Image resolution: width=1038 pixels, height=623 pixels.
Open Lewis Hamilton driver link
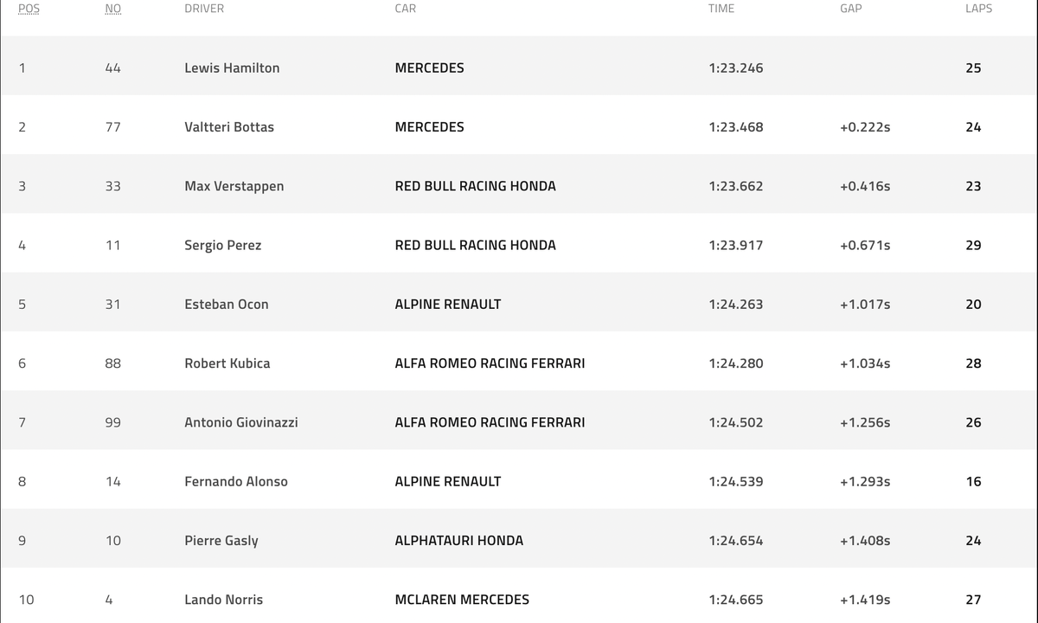coord(232,67)
